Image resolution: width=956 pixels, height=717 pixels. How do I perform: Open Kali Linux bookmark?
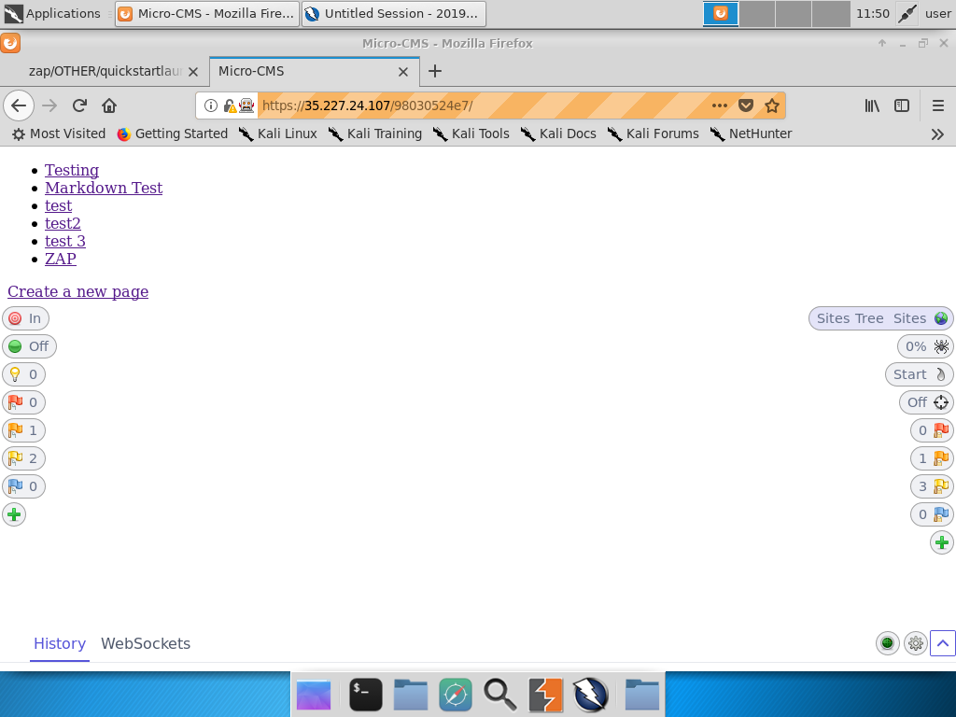click(x=278, y=134)
